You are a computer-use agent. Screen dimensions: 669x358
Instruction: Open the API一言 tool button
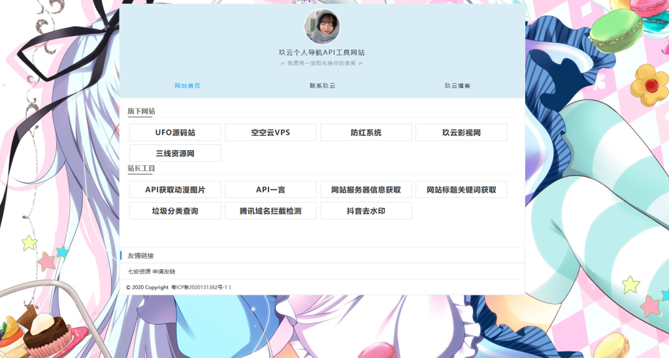(x=270, y=189)
